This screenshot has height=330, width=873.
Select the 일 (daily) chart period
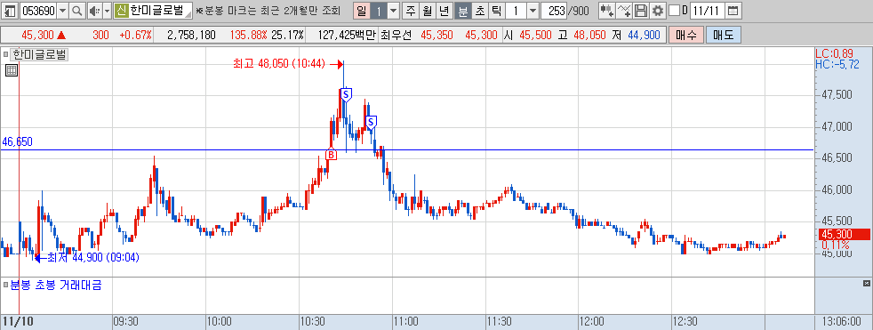[x=362, y=11]
